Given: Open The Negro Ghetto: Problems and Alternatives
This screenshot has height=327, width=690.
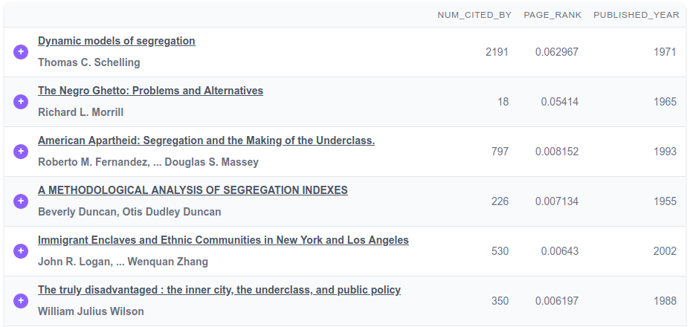Looking at the screenshot, I should point(150,91).
